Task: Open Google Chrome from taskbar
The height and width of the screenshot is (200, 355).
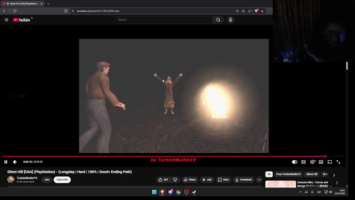Action: pyautogui.click(x=178, y=192)
